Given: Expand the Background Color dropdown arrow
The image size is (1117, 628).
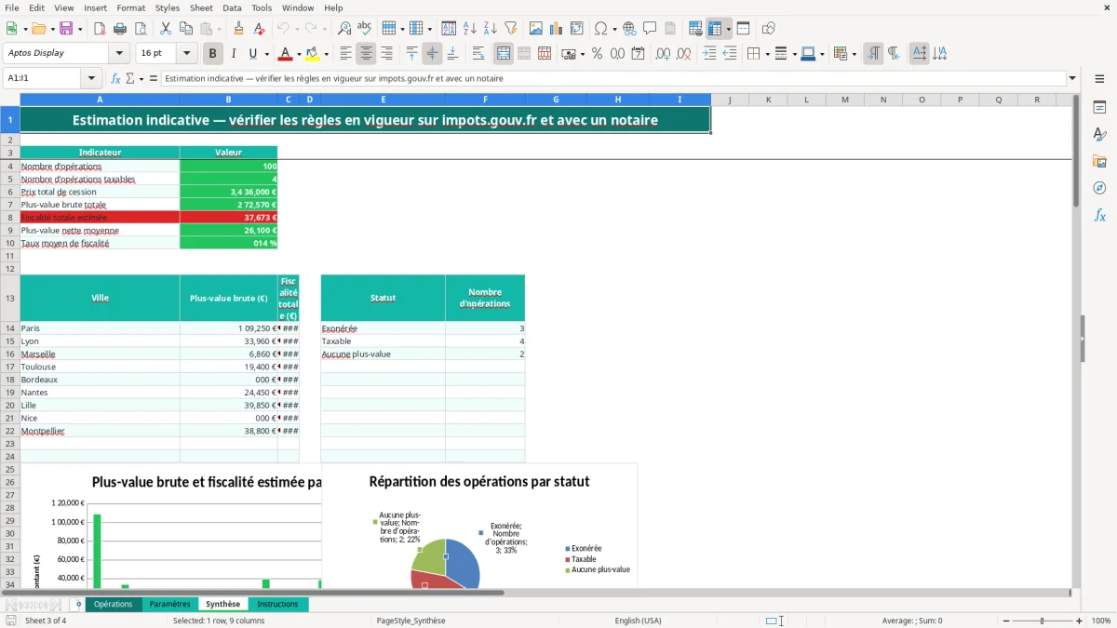Looking at the screenshot, I should [x=327, y=54].
